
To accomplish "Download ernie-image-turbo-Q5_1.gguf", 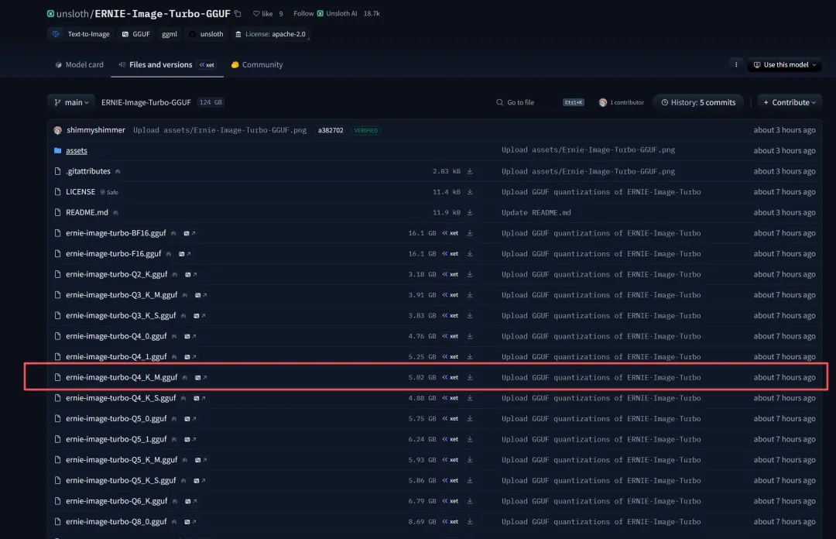I will click(470, 439).
